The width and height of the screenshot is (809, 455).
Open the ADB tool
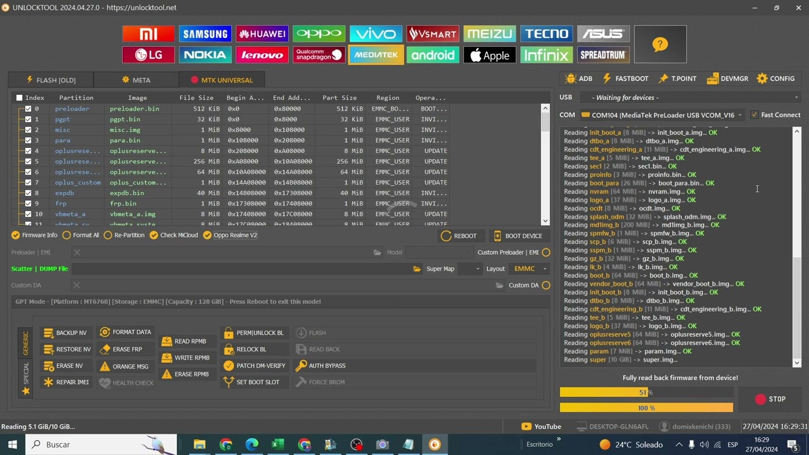(579, 78)
